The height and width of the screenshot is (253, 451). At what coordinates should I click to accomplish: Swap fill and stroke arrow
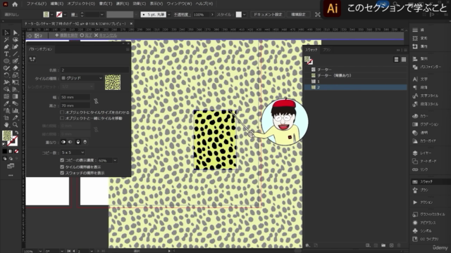(17, 133)
